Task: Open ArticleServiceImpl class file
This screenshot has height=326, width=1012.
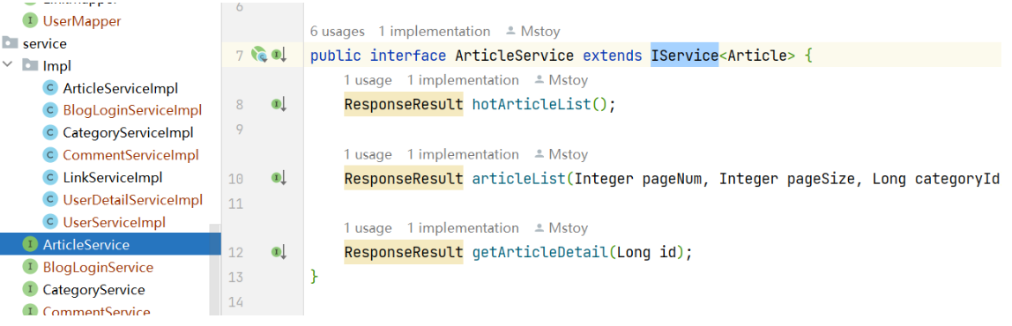Action: tap(120, 88)
